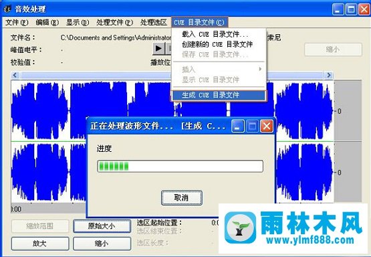Minimize the 音效处理 window

pyautogui.click(x=338, y=9)
